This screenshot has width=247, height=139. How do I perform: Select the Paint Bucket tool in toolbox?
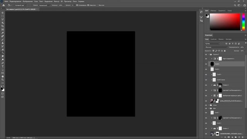(x=3, y=53)
